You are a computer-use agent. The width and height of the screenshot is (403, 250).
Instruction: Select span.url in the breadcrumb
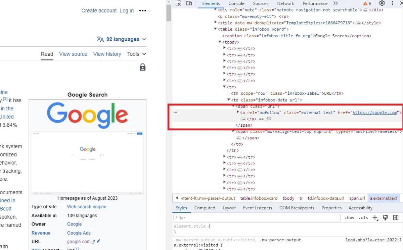coord(357,198)
